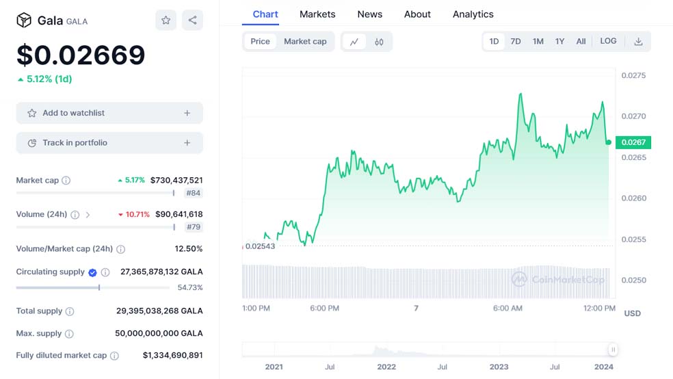The width and height of the screenshot is (673, 379).
Task: Select the 7D time range
Action: pyautogui.click(x=516, y=42)
